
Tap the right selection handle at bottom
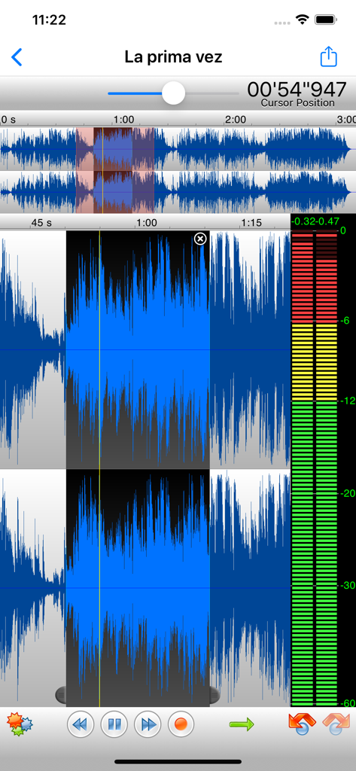point(215,693)
